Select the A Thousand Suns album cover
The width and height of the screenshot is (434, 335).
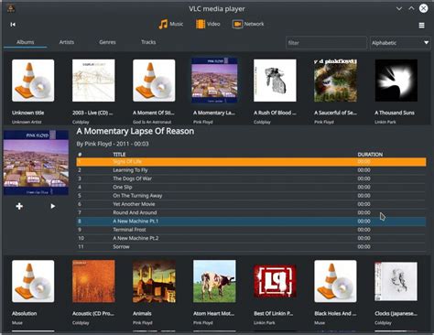click(x=396, y=81)
